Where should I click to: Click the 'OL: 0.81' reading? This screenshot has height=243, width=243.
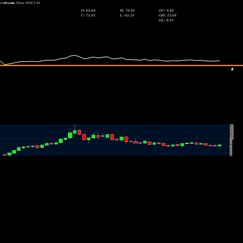point(166,20)
